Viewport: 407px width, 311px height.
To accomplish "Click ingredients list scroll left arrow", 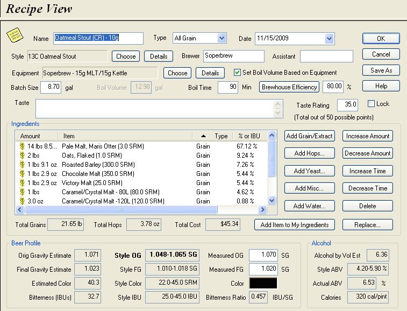I will tap(20, 210).
